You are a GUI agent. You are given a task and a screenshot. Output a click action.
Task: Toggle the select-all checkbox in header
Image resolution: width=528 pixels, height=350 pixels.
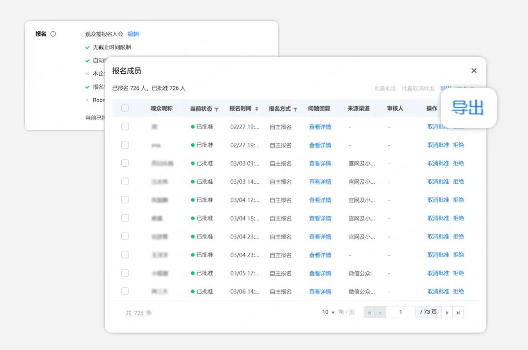pos(125,109)
